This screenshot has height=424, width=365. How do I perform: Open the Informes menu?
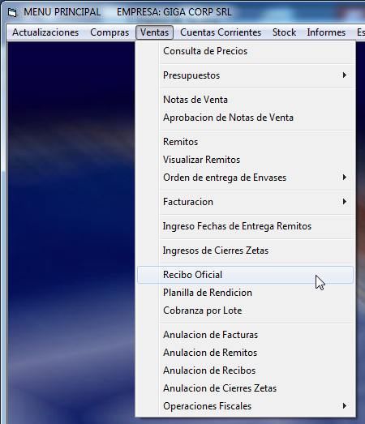[326, 32]
